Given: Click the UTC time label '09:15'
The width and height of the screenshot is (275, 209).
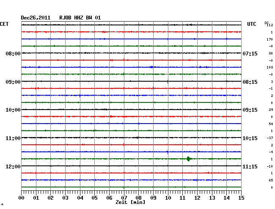Looking at the screenshot, I should (250, 110).
